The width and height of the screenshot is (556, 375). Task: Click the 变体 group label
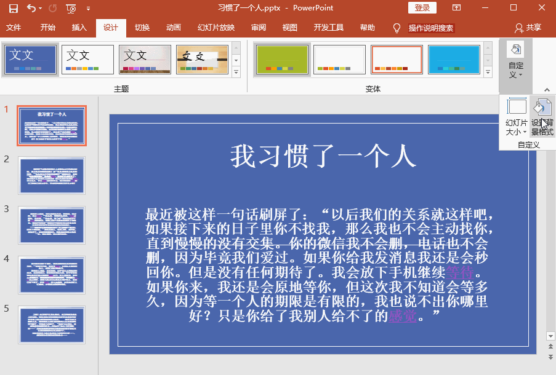pyautogui.click(x=373, y=89)
